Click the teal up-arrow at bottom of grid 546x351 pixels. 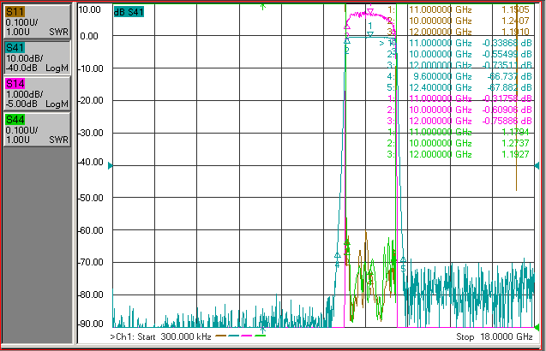click(263, 330)
